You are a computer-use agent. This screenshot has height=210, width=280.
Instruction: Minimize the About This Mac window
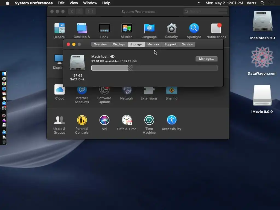[x=74, y=44]
